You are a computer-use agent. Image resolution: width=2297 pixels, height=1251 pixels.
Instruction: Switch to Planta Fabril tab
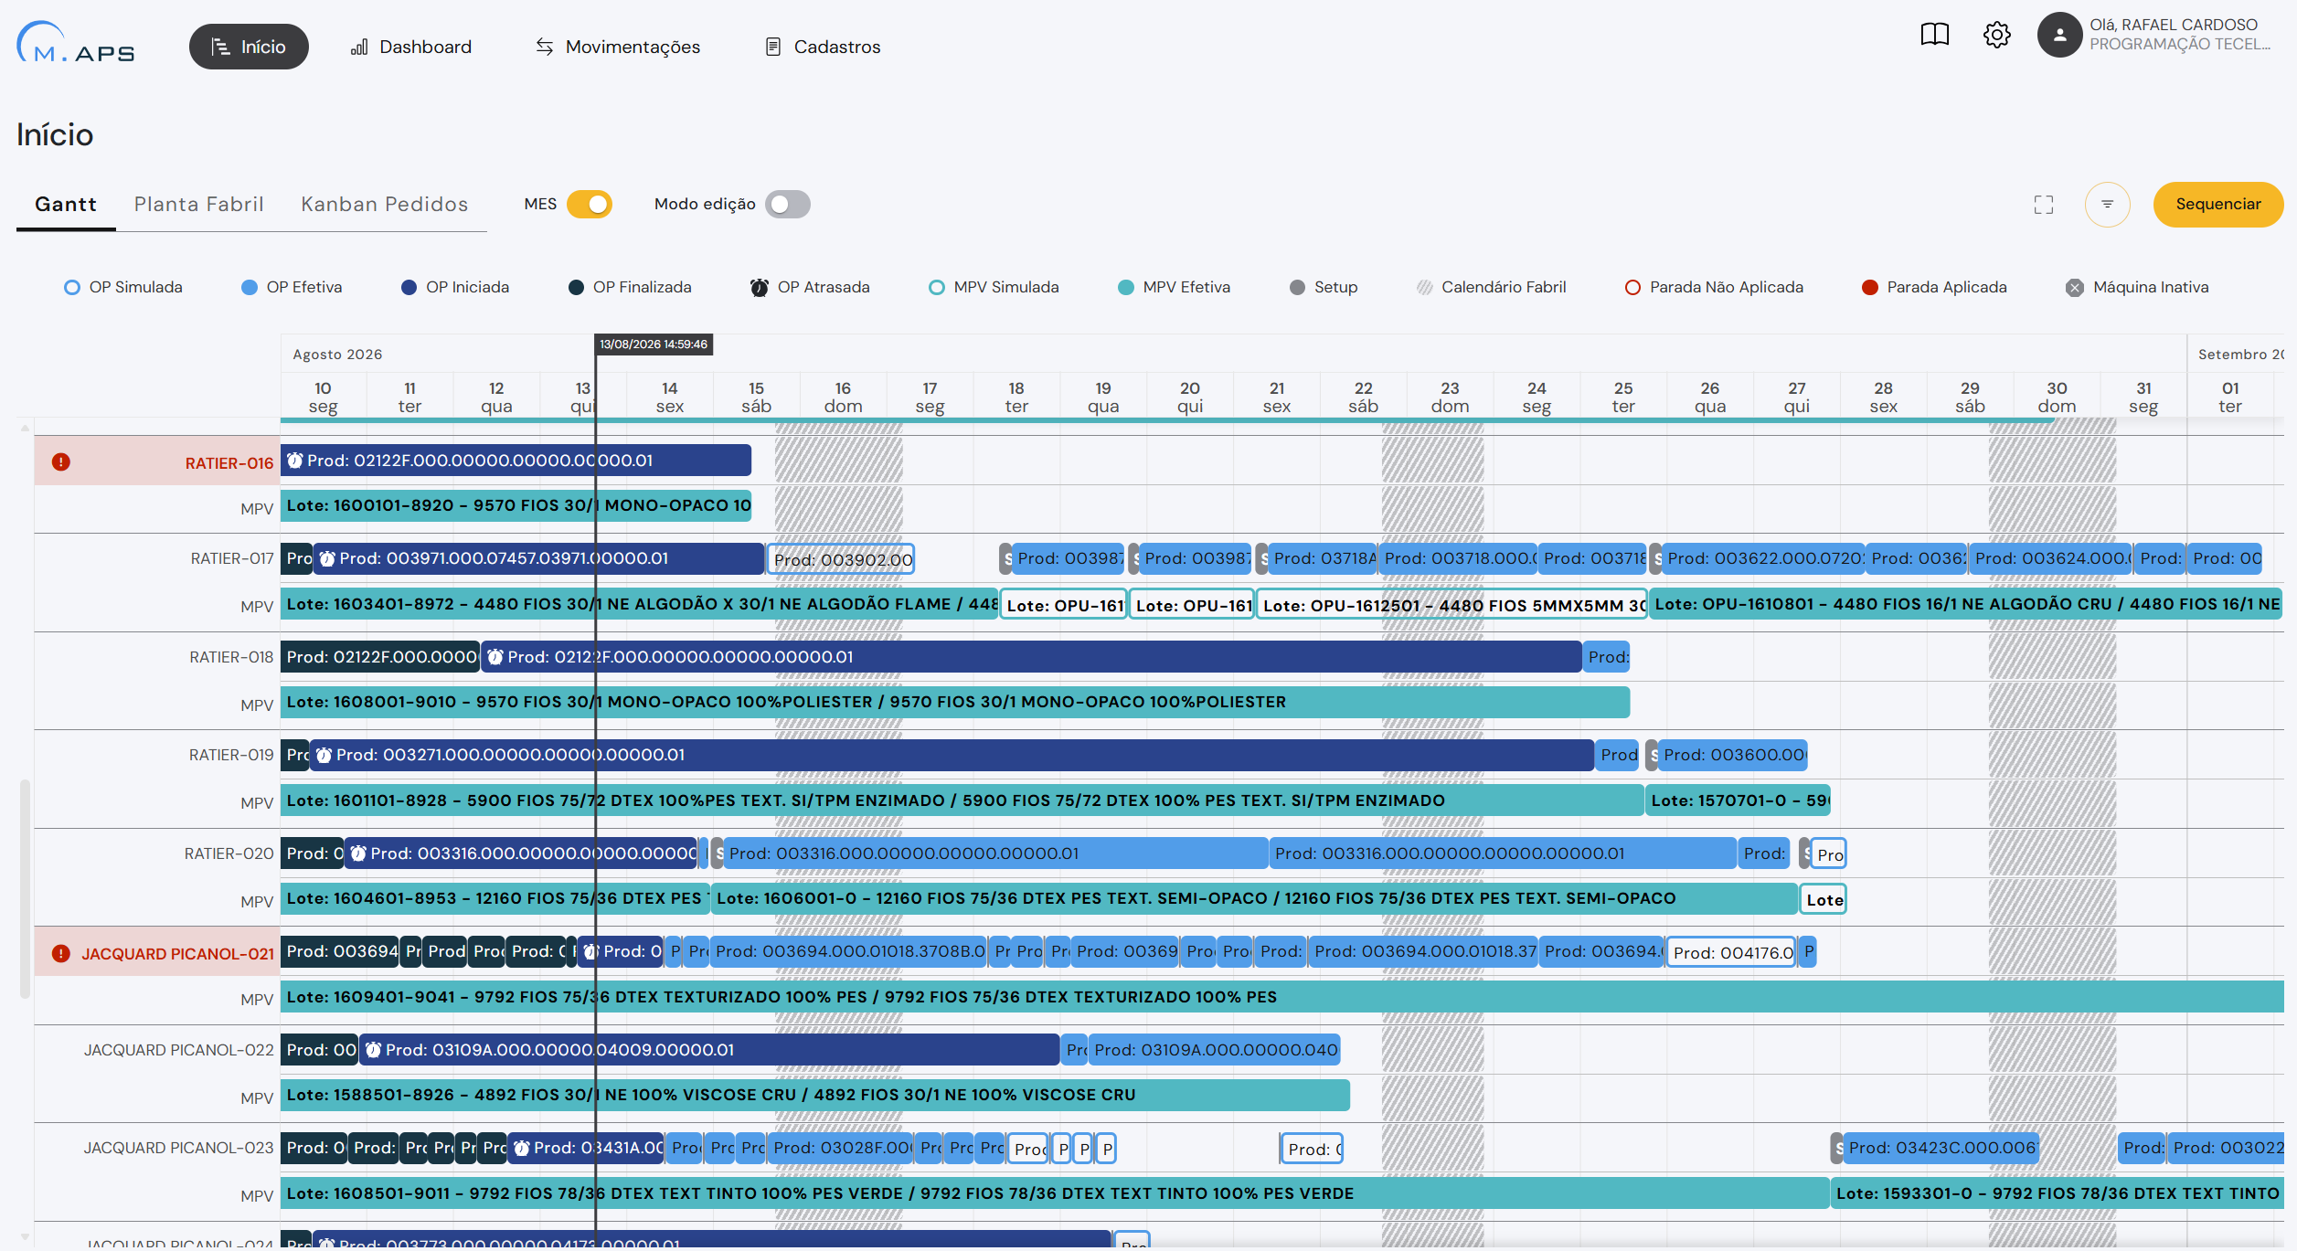point(199,205)
